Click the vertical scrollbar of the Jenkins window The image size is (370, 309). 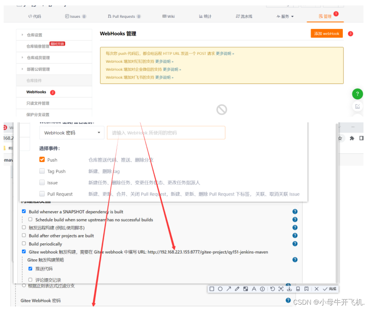tap(337, 203)
